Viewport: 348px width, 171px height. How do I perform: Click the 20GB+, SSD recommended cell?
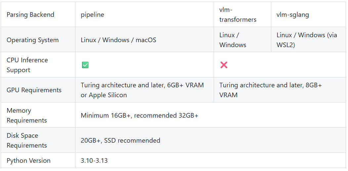pos(120,140)
